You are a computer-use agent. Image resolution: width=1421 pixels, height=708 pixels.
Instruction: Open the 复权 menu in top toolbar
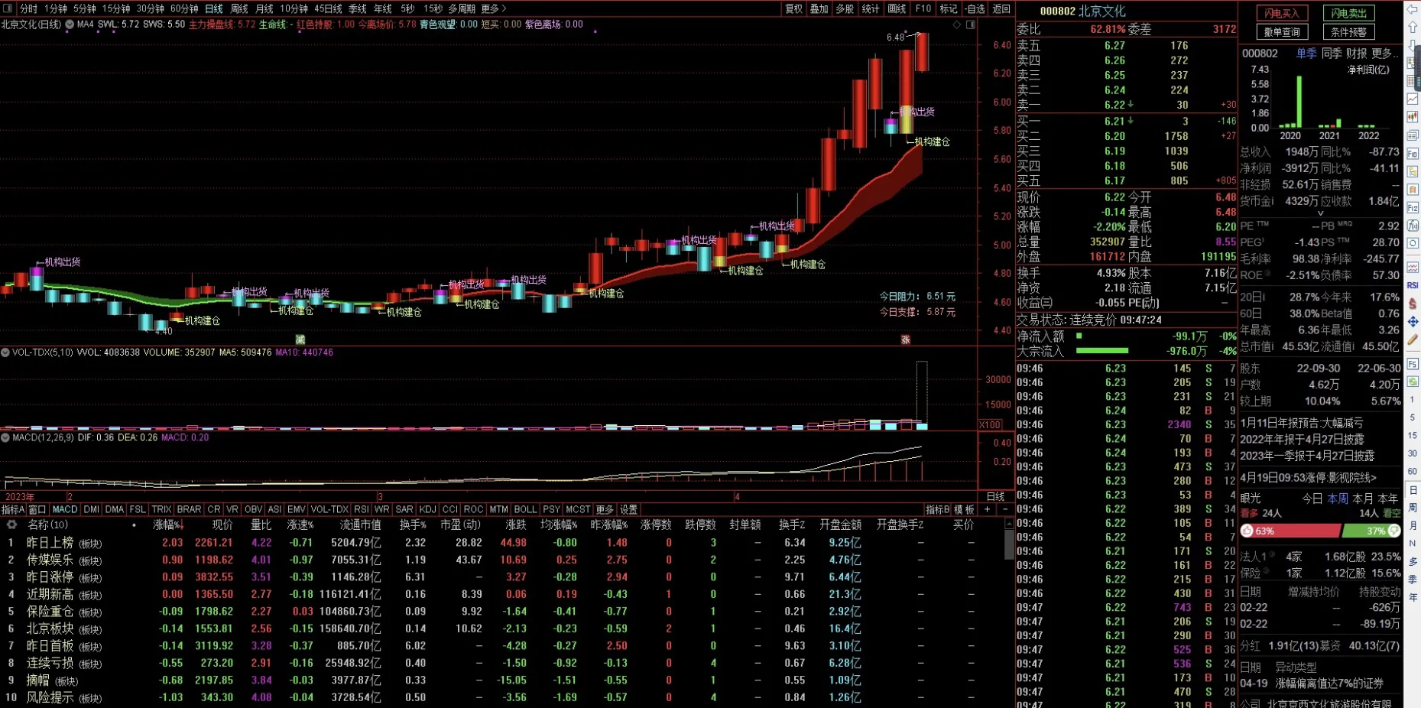point(794,8)
